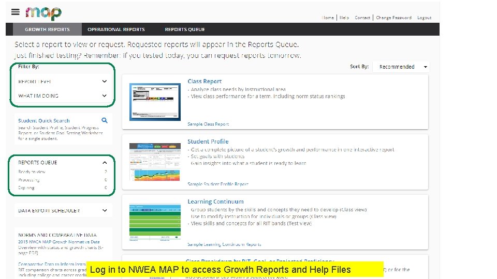The image size is (497, 279).
Task: Open 2015 NWEA MAP Growth Normative Data link
Action: [x=59, y=242]
